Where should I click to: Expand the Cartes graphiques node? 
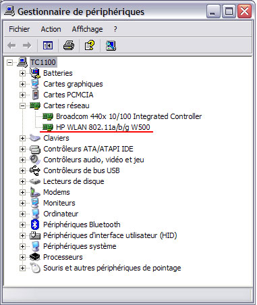tap(22, 84)
